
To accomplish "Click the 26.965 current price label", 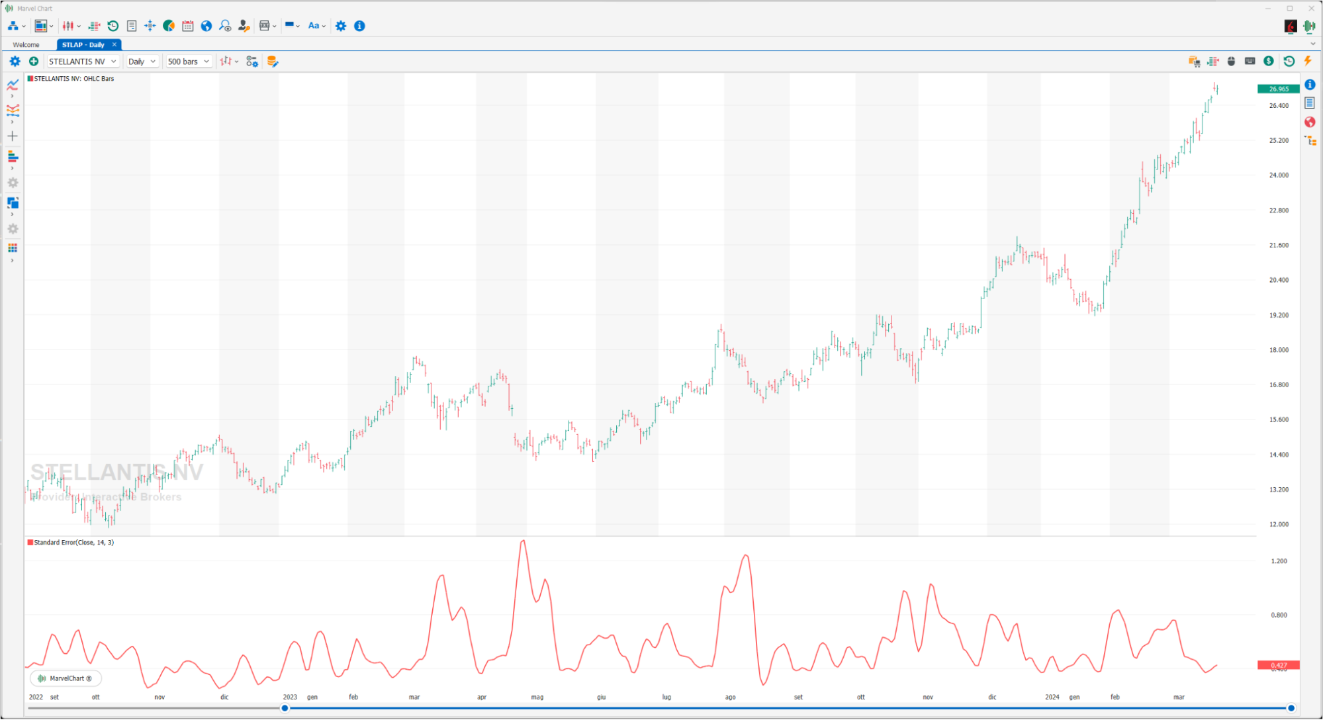I will click(x=1278, y=89).
